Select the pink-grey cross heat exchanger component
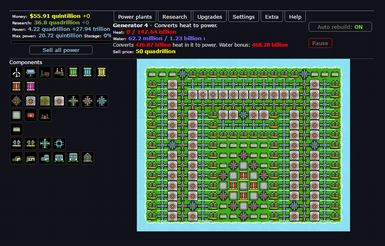The width and height of the screenshot is (385, 246). pyautogui.click(x=88, y=101)
